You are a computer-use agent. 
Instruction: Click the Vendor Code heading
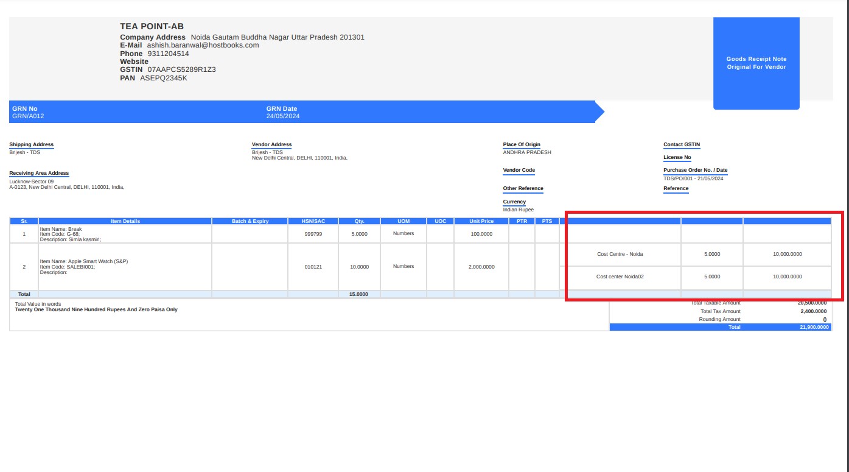[519, 170]
